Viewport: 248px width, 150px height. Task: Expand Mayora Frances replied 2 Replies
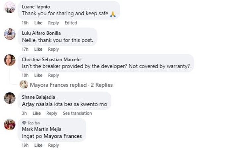pos(71,85)
